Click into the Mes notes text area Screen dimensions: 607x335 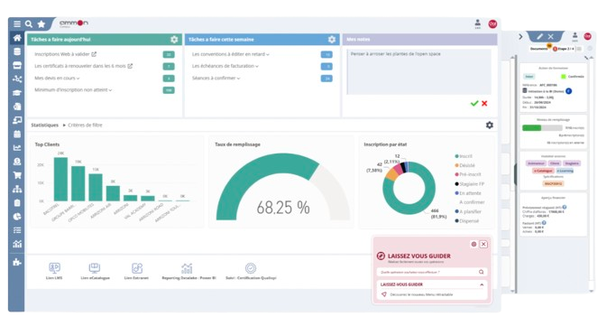click(418, 71)
